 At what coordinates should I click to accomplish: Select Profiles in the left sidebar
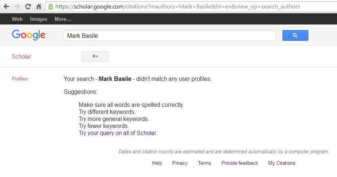tap(20, 79)
